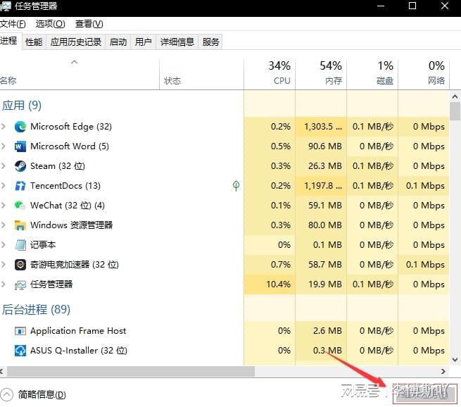461x407 pixels.
Task: Expand the TencentDocs process group
Action: pyautogui.click(x=4, y=186)
